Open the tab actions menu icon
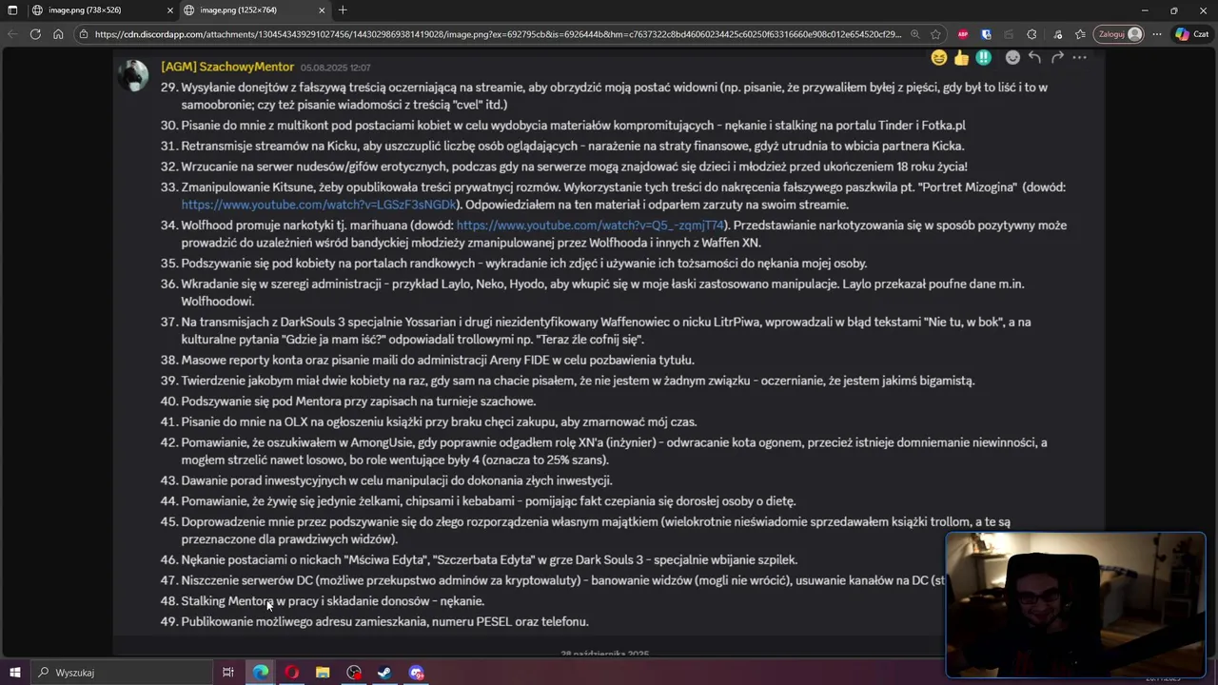Screen dimensions: 1218x685 click(12, 10)
